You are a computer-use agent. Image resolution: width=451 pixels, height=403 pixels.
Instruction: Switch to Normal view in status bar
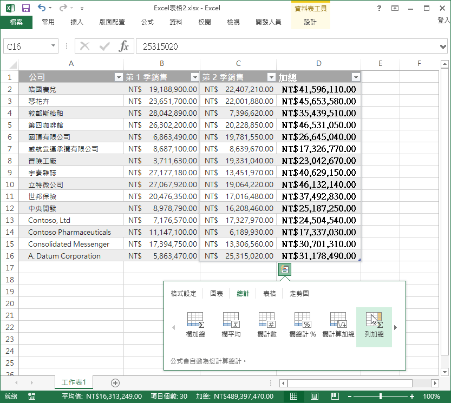(x=293, y=397)
